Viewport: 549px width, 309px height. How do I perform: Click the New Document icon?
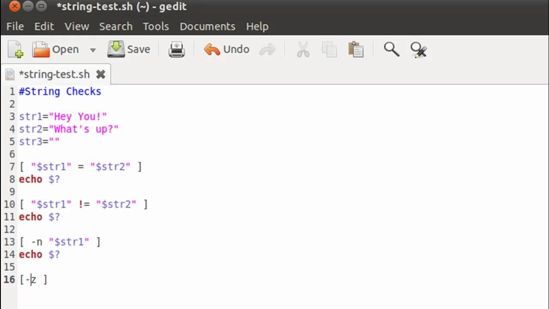pyautogui.click(x=15, y=49)
